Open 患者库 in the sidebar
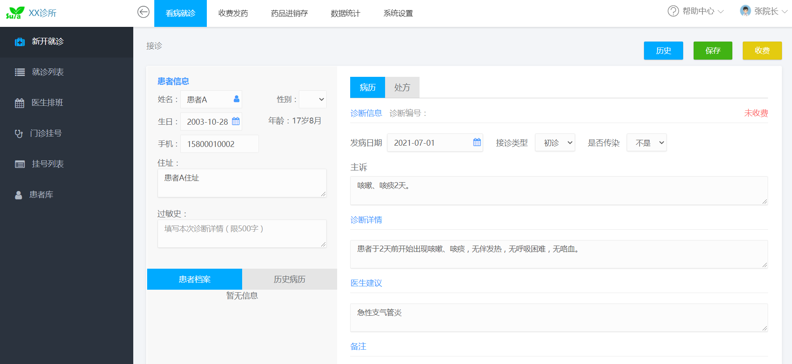This screenshot has width=792, height=364. click(x=66, y=195)
